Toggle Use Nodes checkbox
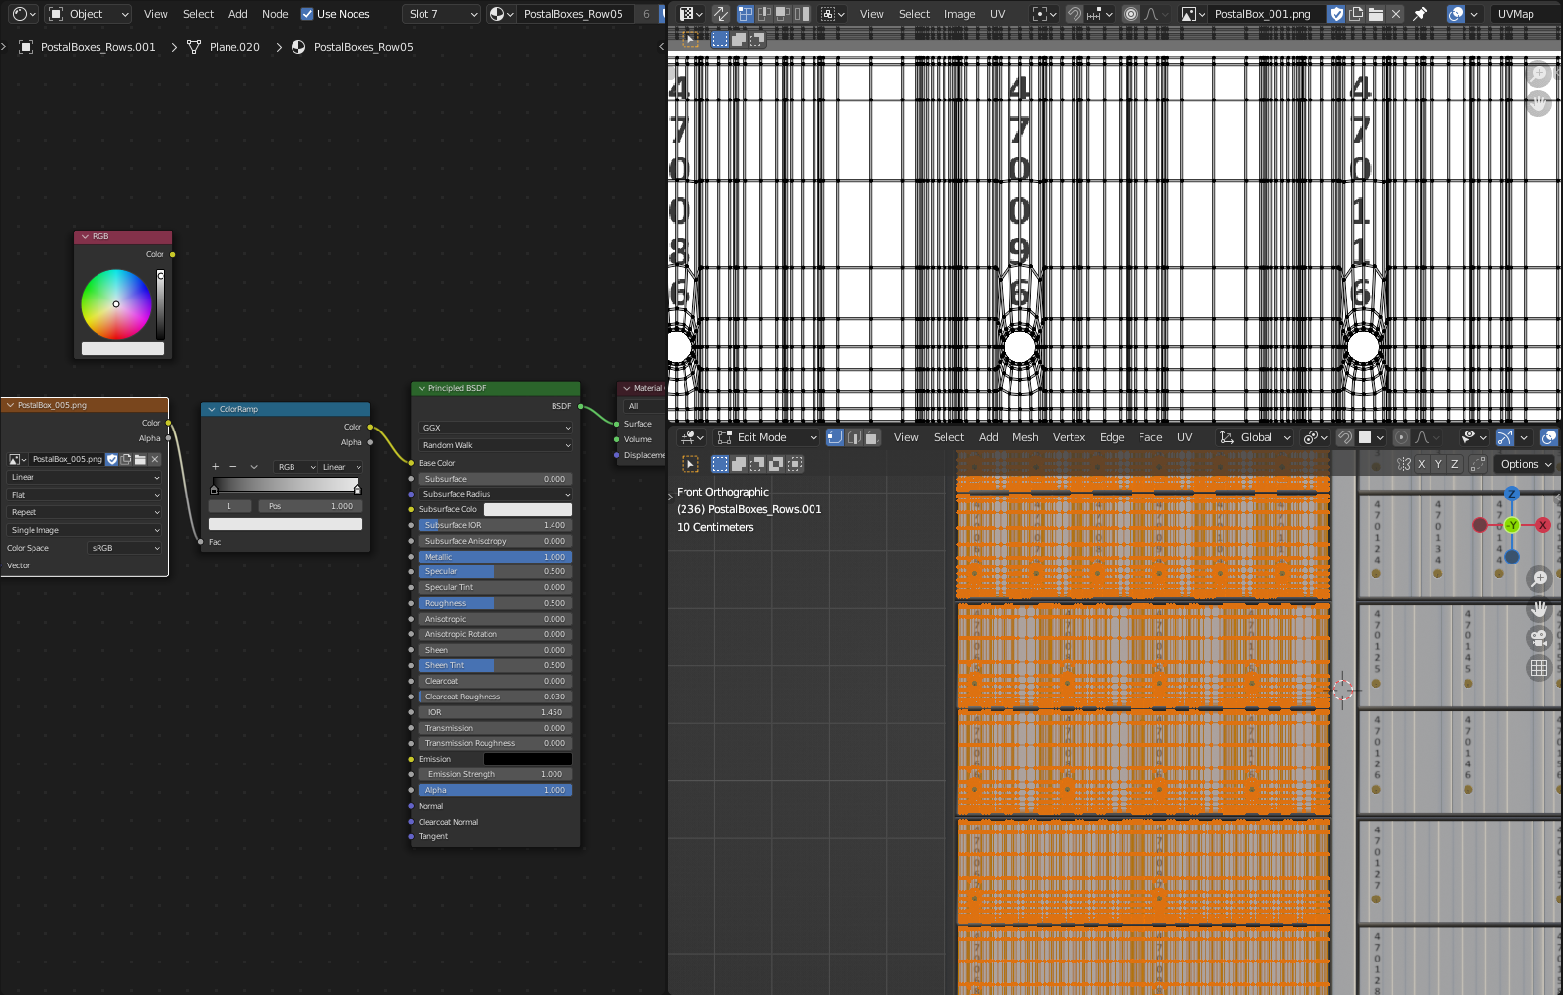The image size is (1563, 995). click(x=307, y=14)
